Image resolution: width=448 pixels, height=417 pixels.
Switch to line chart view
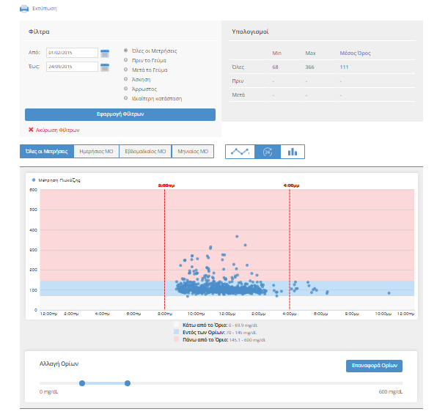click(239, 152)
